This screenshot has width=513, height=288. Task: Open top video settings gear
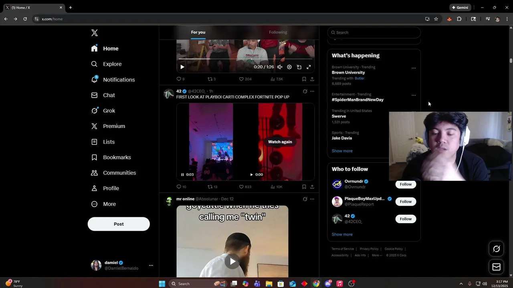tap(289, 67)
